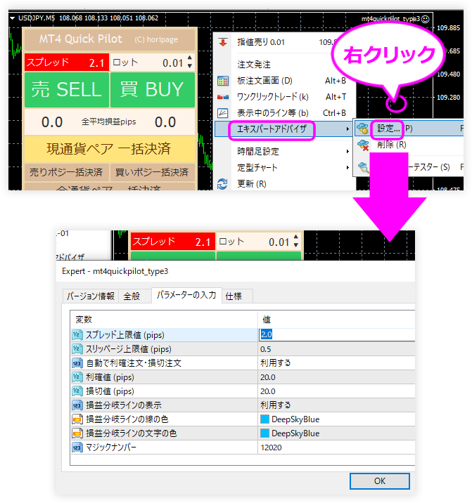Click the 買いポジ一括決済 button
Screen dimensions: 472x503
point(152,172)
